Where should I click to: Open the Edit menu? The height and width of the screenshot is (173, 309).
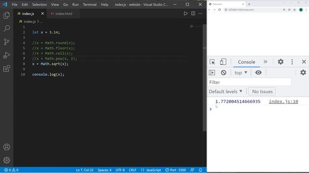click(x=25, y=4)
